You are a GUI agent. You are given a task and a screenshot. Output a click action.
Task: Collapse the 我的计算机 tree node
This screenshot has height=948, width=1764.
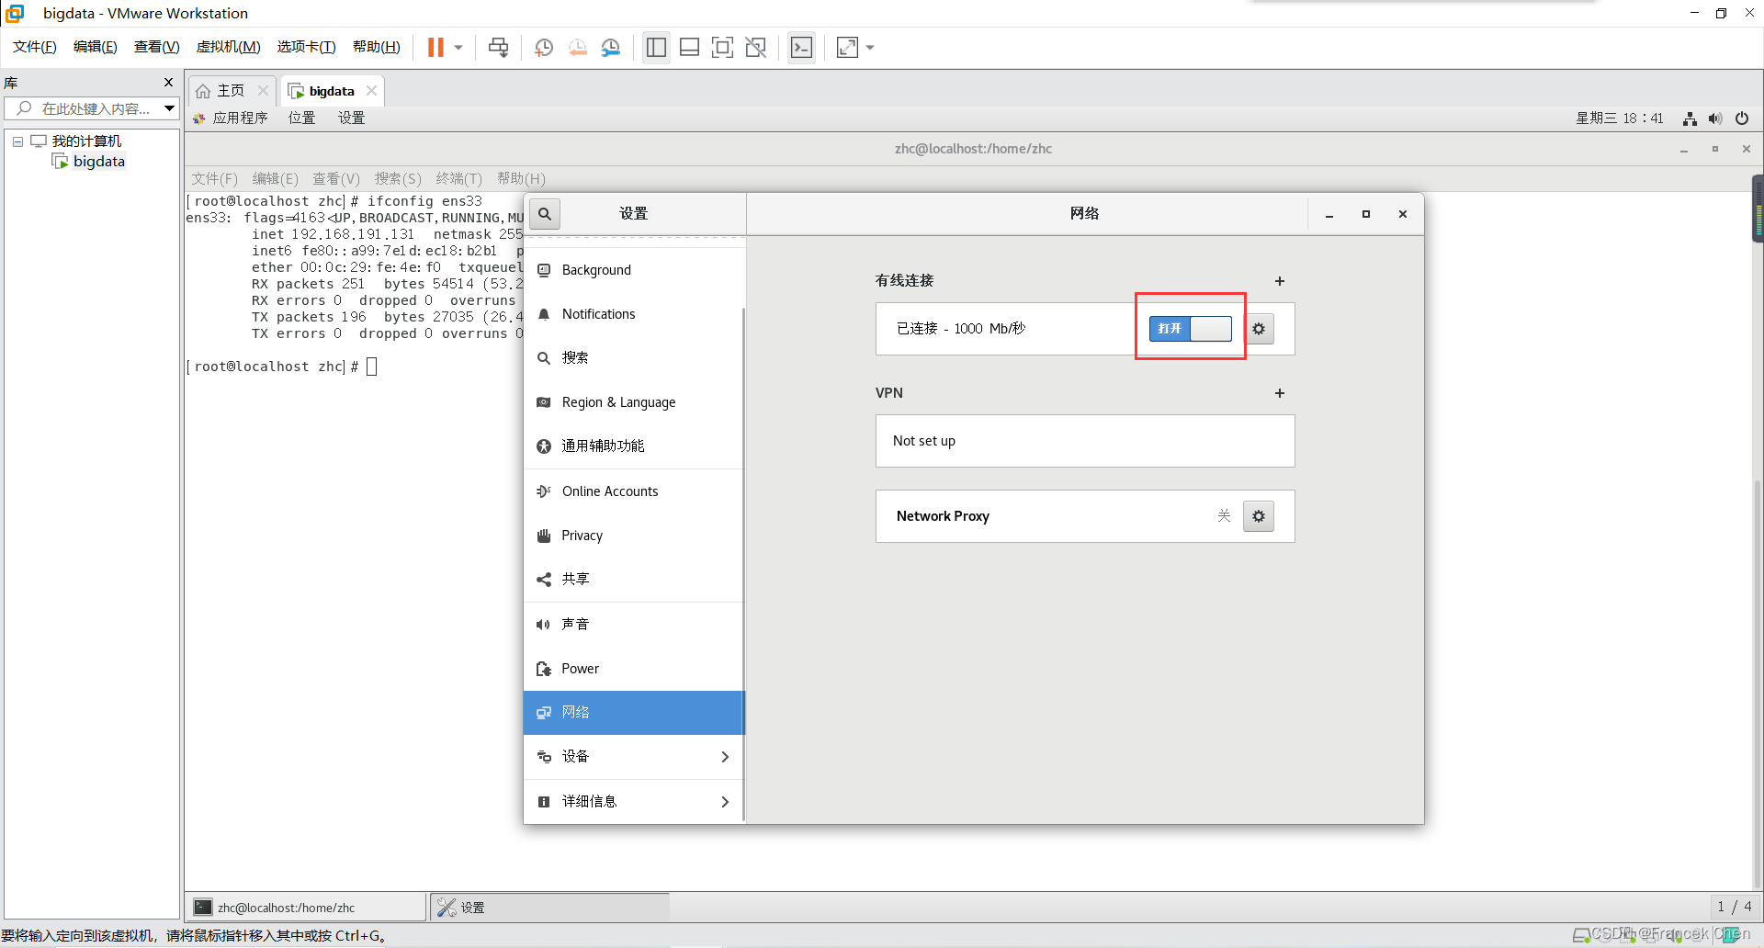(17, 141)
